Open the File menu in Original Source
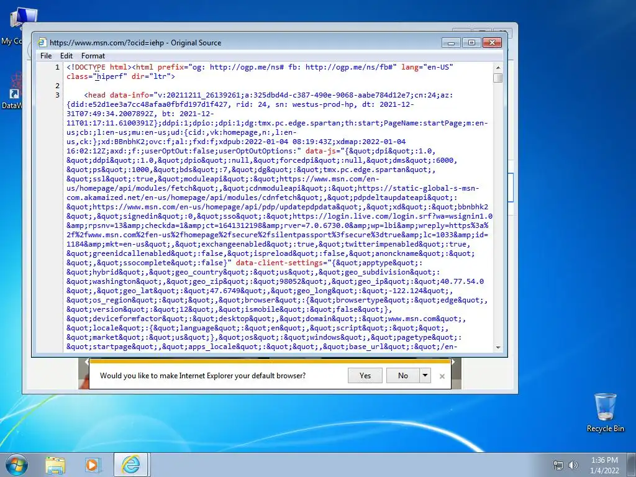The image size is (636, 477). tap(46, 55)
